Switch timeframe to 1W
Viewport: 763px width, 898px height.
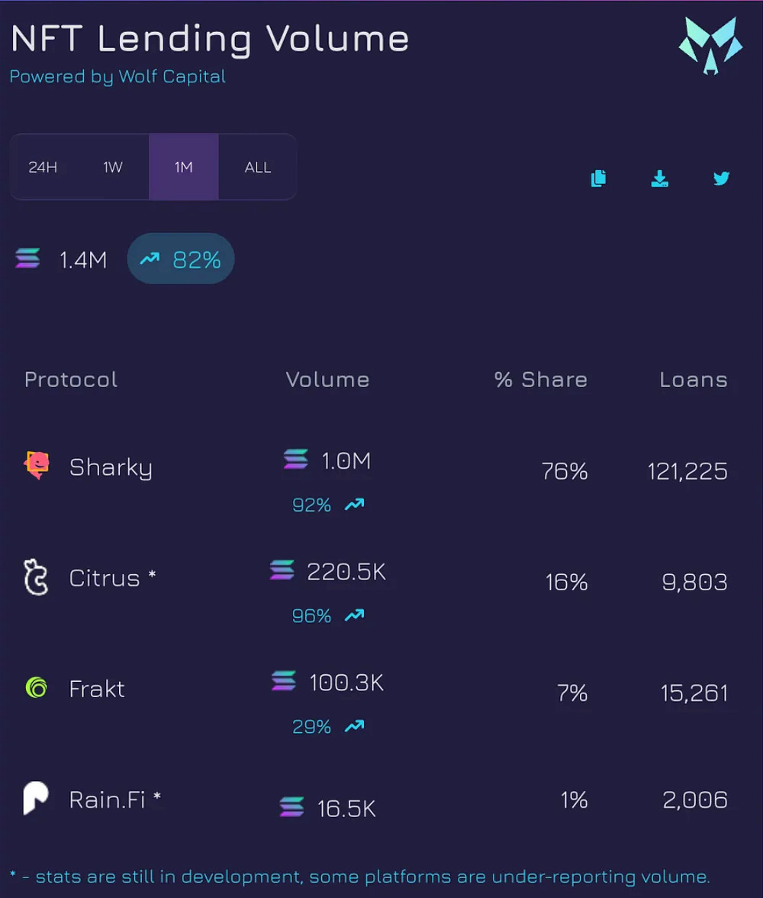(113, 167)
